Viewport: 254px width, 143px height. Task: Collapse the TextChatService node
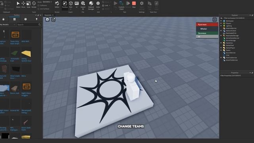tap(221, 58)
